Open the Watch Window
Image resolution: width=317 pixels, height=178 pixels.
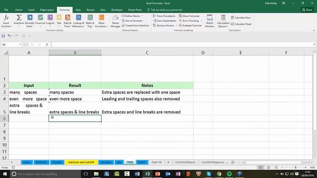click(210, 21)
